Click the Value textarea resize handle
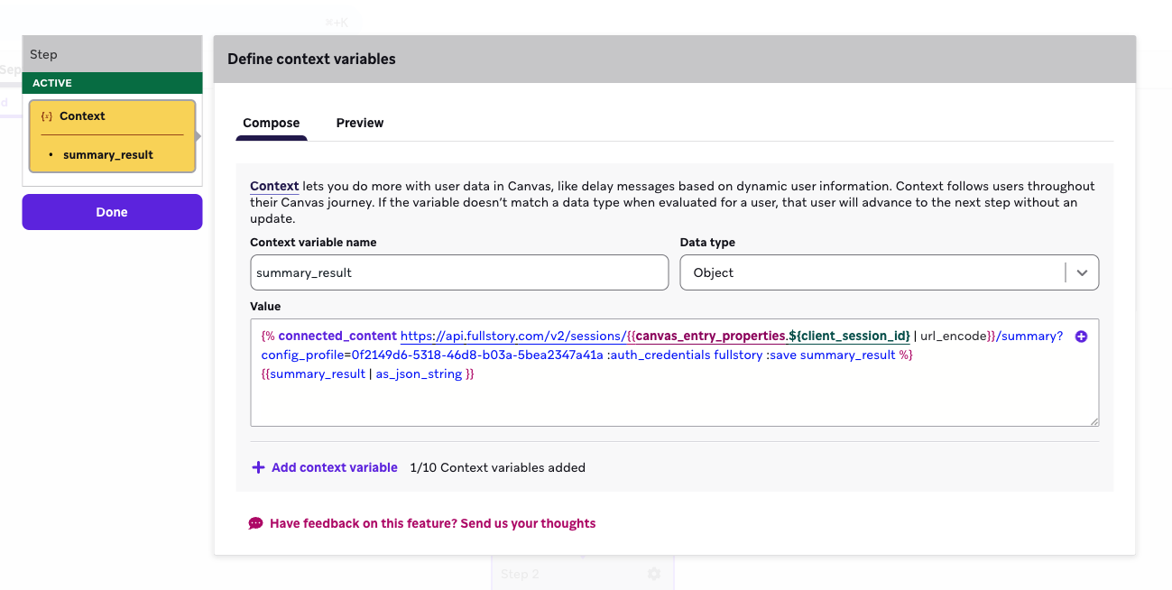 (x=1094, y=421)
